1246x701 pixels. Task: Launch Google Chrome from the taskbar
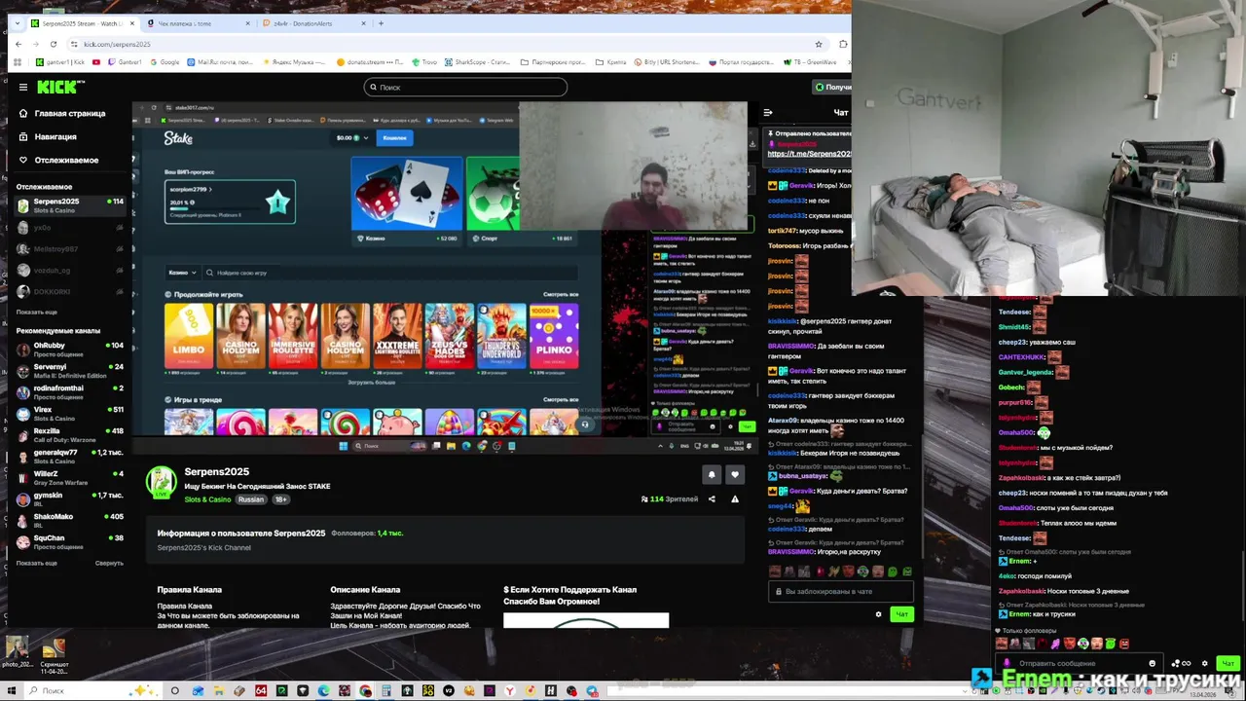coord(365,690)
